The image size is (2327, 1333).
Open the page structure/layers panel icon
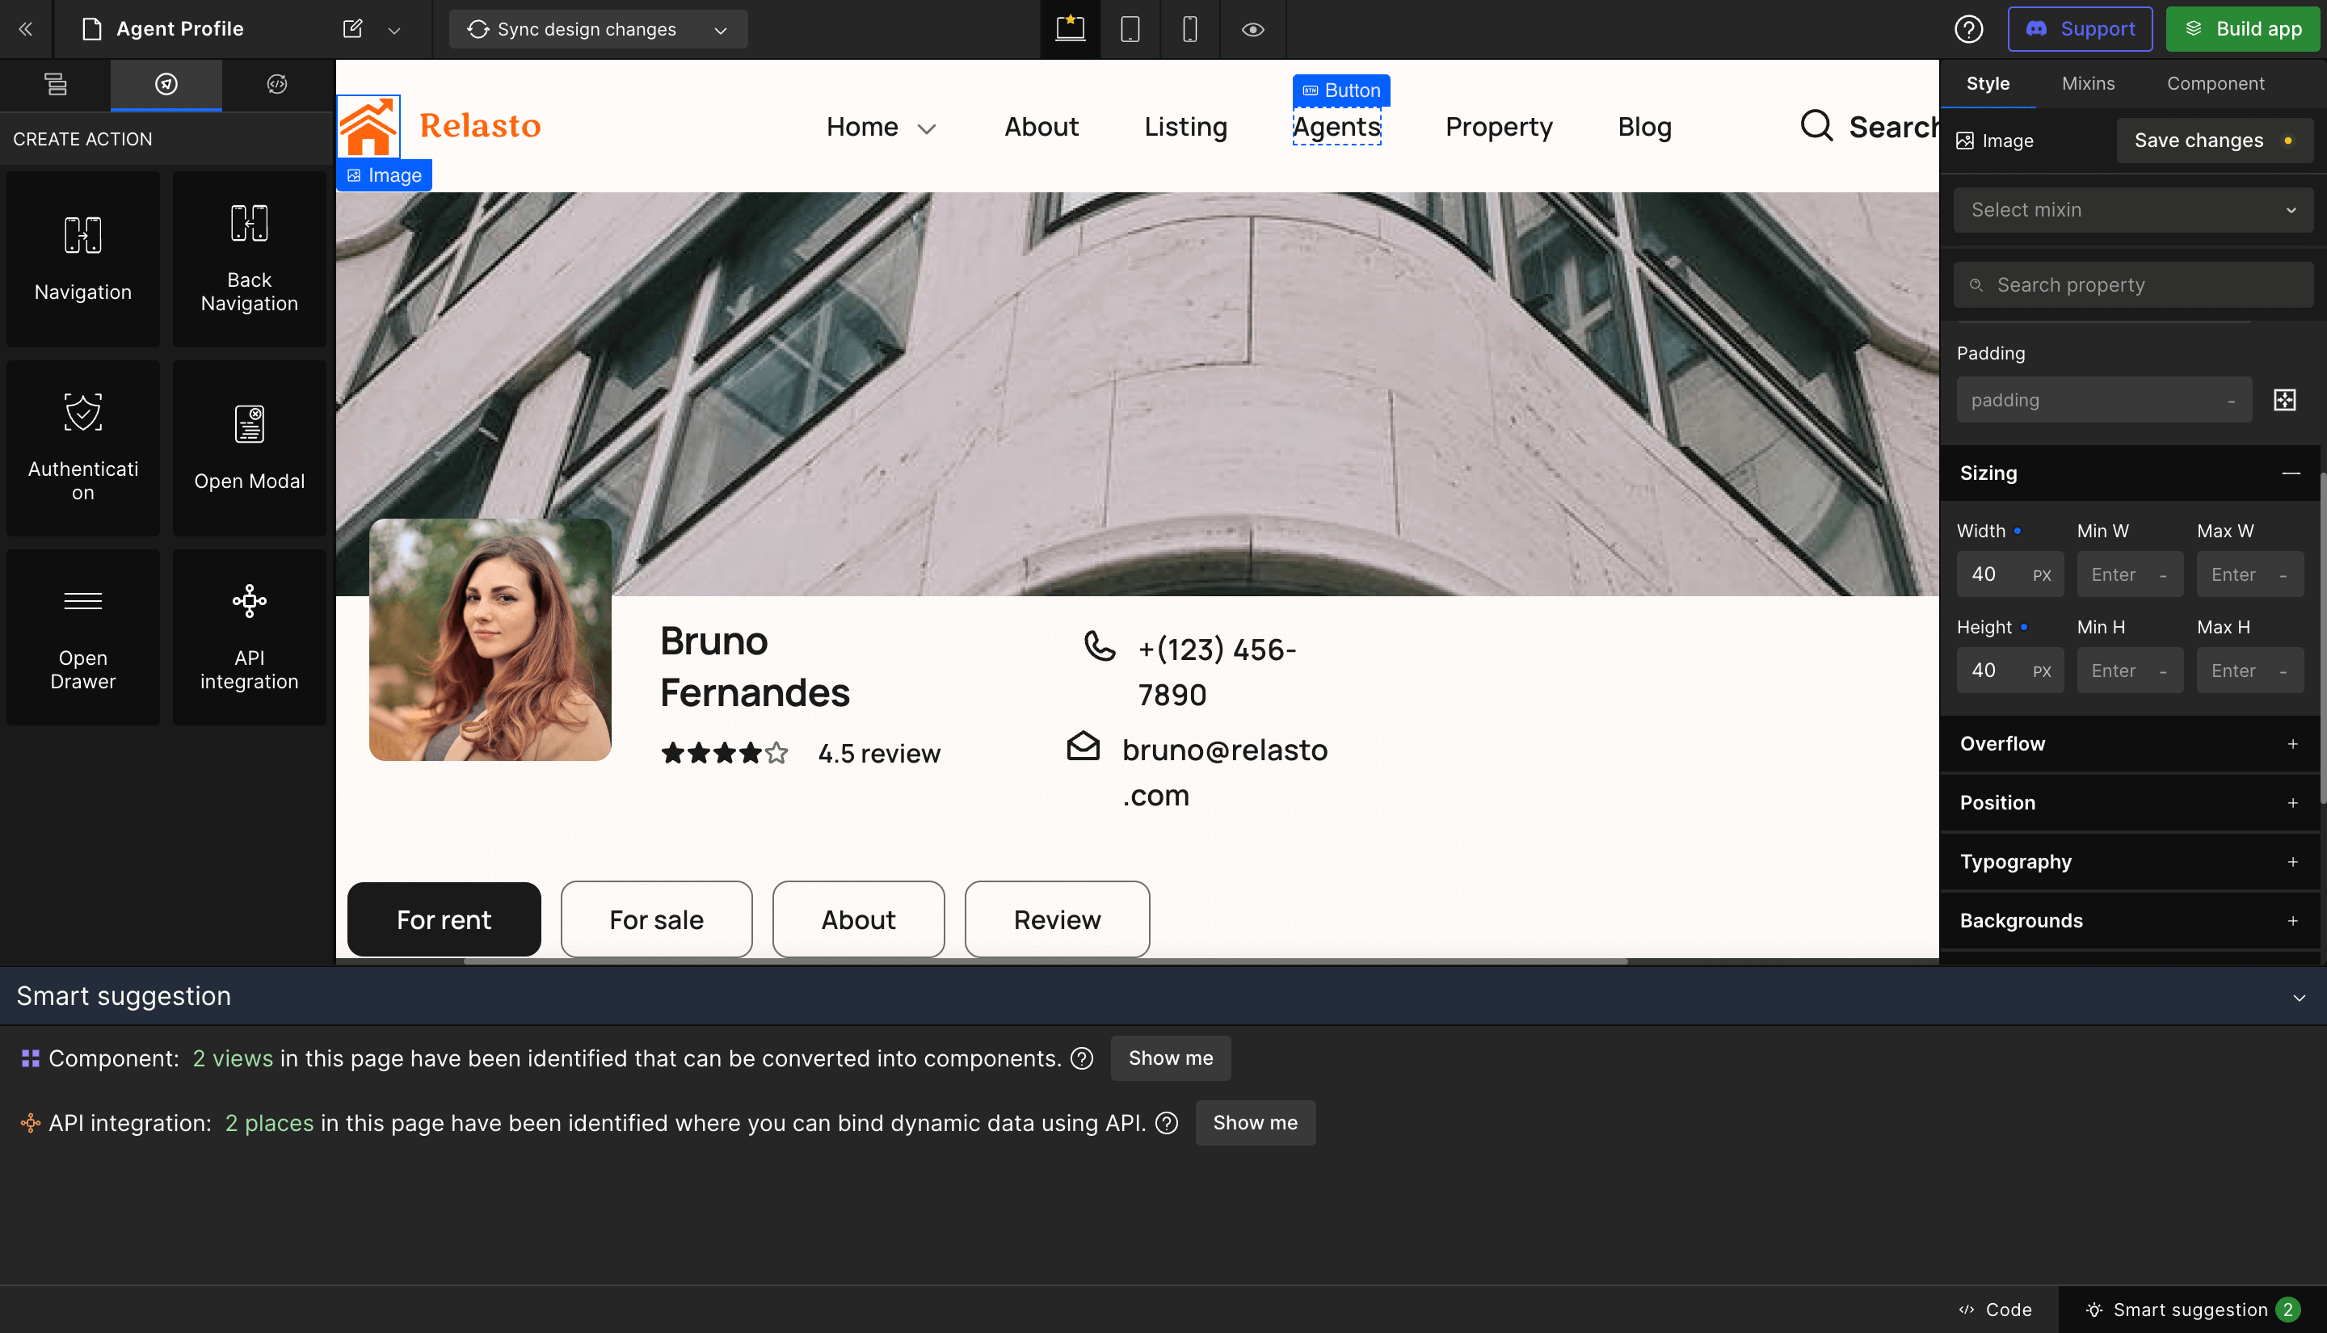click(55, 84)
